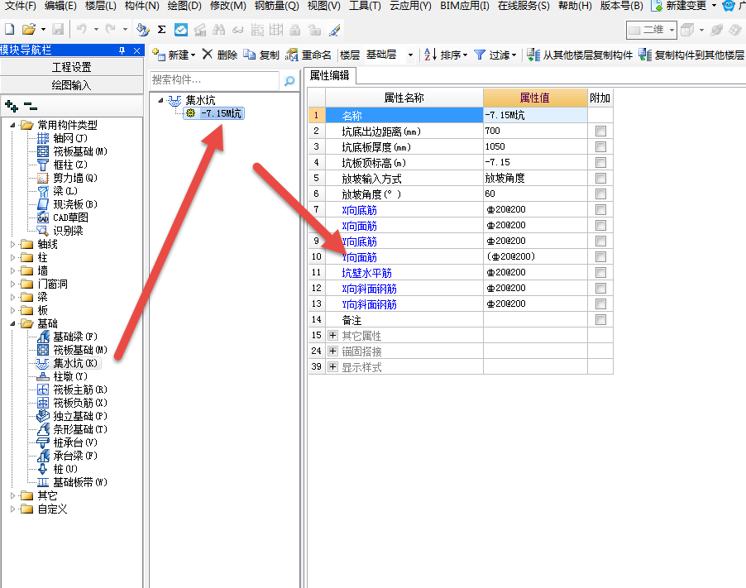The width and height of the screenshot is (746, 588).
Task: Click the 工程设置 button
Action: point(71,67)
